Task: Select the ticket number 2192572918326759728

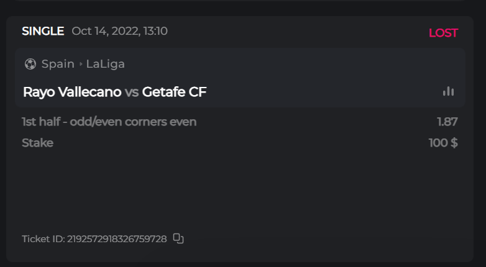Action: [117, 238]
